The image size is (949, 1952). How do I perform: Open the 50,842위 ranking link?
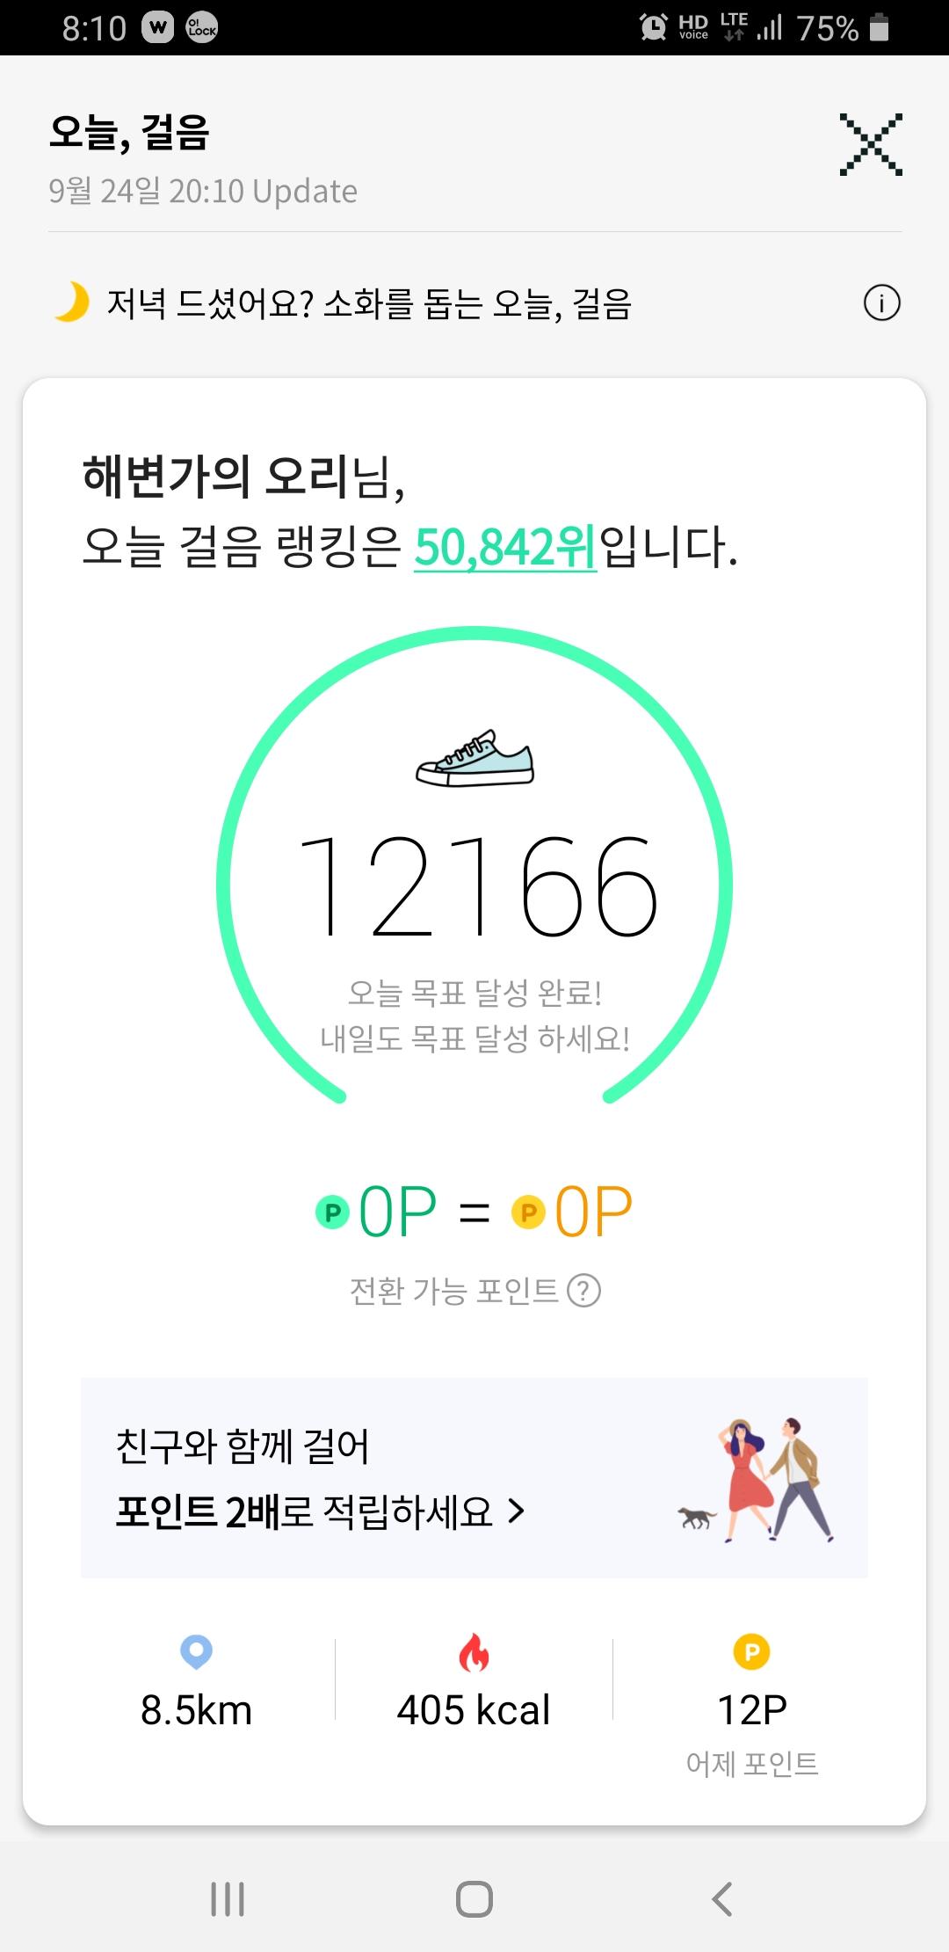505,547
